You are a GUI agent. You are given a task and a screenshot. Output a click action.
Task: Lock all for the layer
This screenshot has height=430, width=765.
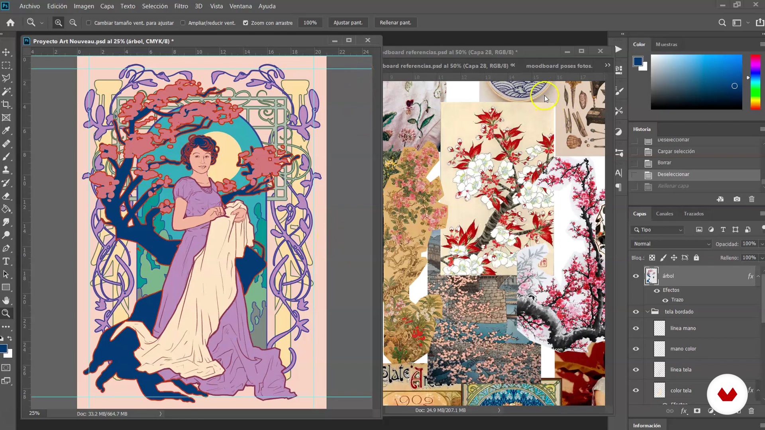(x=696, y=258)
